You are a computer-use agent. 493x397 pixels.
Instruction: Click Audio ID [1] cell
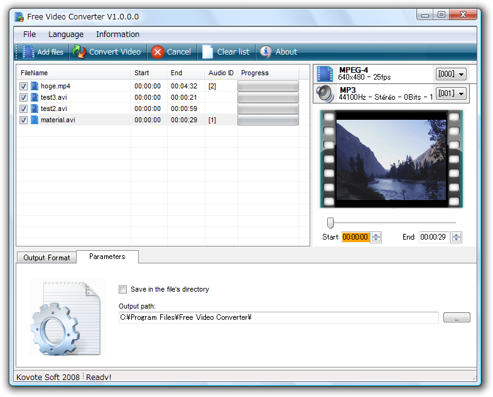212,120
